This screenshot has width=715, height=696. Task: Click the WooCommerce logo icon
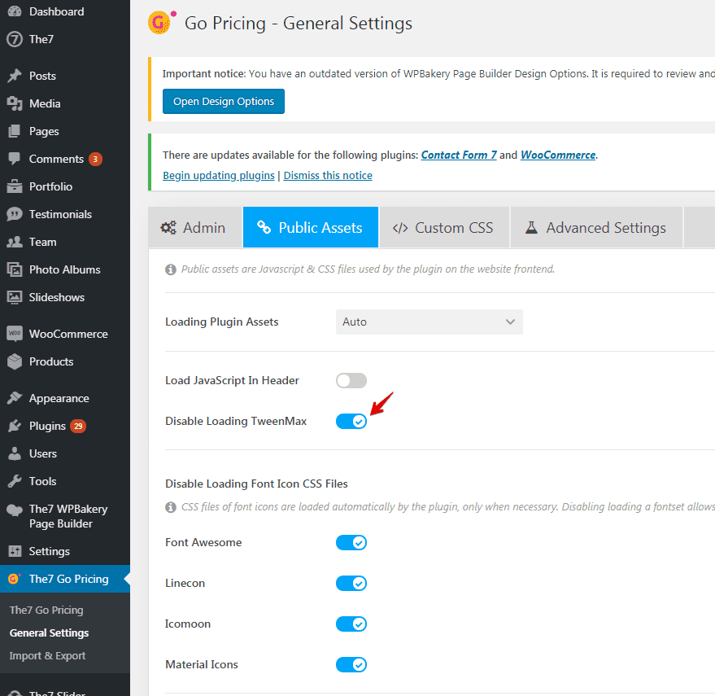[x=15, y=334]
